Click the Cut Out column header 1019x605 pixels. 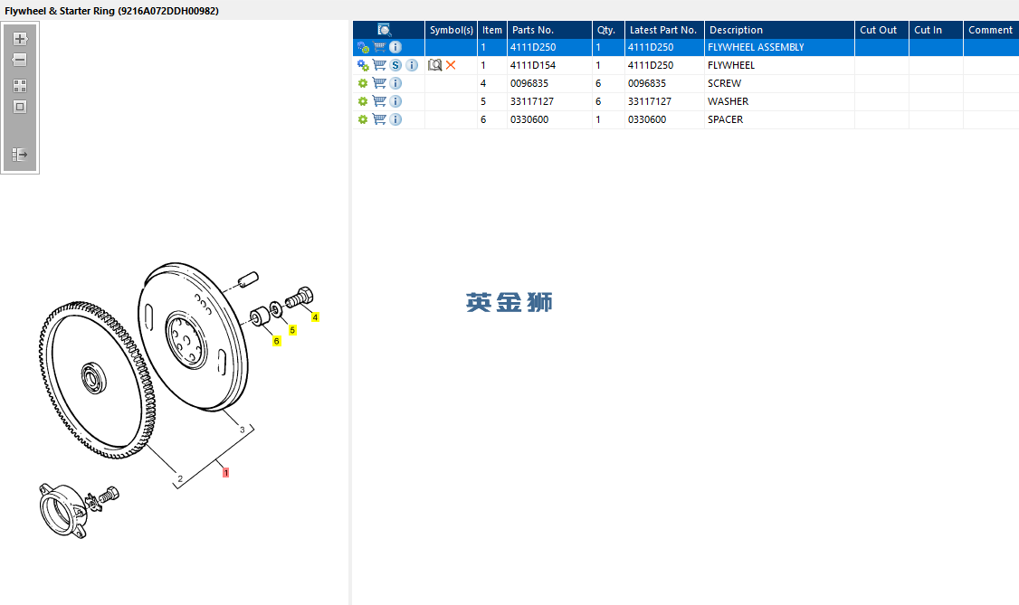(881, 30)
